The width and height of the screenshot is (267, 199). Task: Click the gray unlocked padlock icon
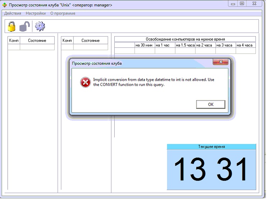pyautogui.click(x=24, y=26)
